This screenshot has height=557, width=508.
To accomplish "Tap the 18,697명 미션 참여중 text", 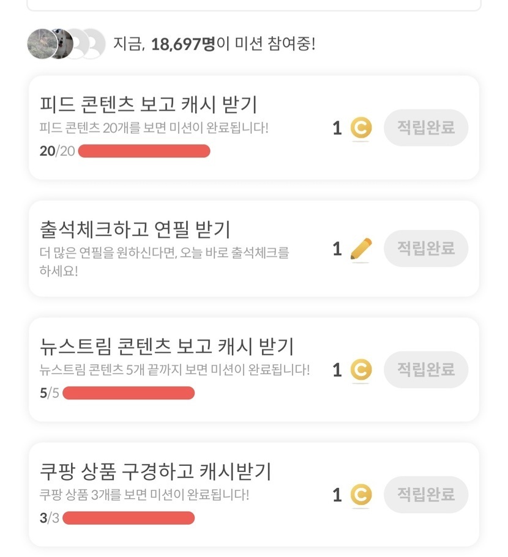I will tap(214, 44).
